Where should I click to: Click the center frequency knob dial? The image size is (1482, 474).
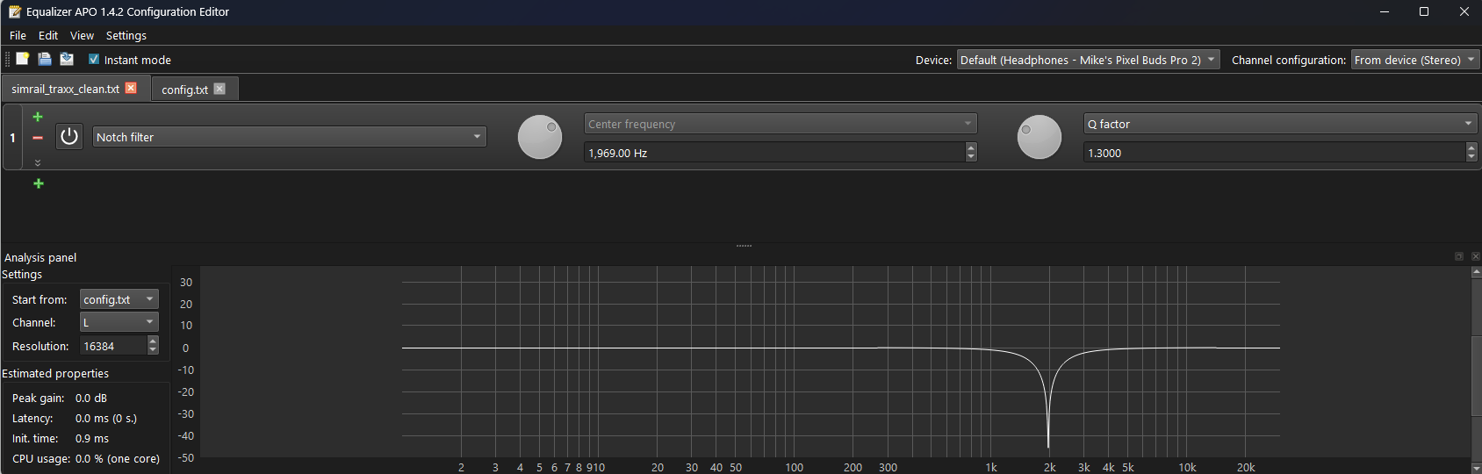pos(540,137)
